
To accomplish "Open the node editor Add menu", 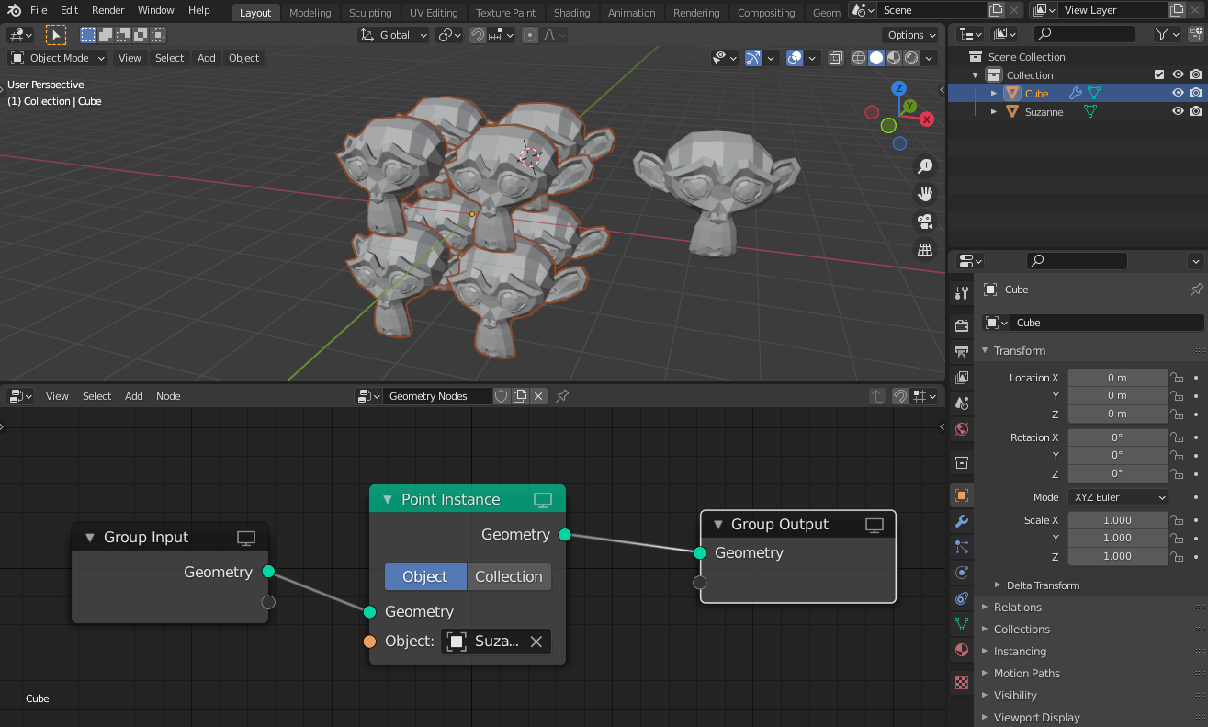I will pos(134,396).
